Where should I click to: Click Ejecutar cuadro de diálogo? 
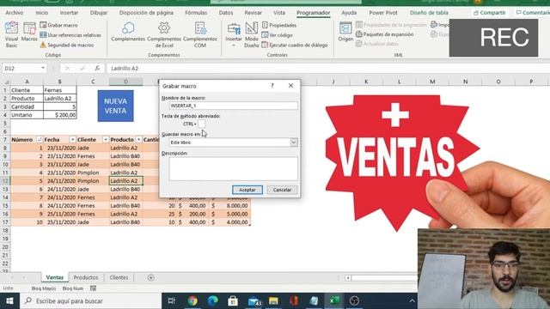pyautogui.click(x=295, y=45)
